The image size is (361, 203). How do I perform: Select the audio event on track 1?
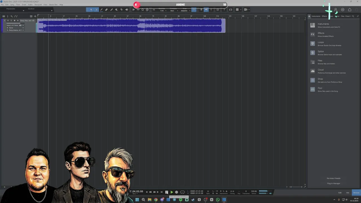[x=131, y=26]
